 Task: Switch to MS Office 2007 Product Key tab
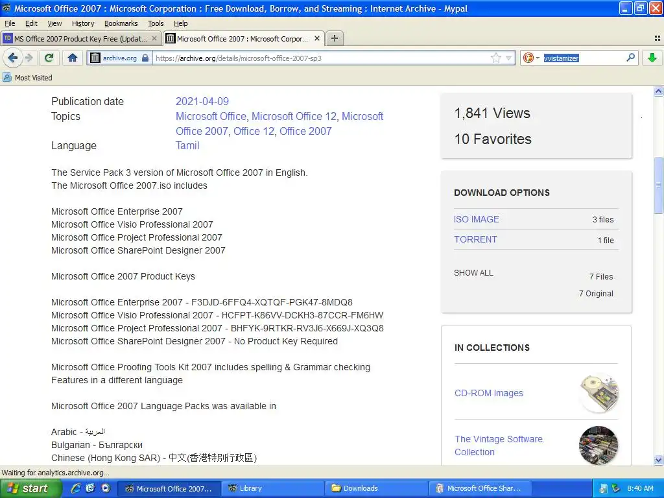[x=80, y=38]
